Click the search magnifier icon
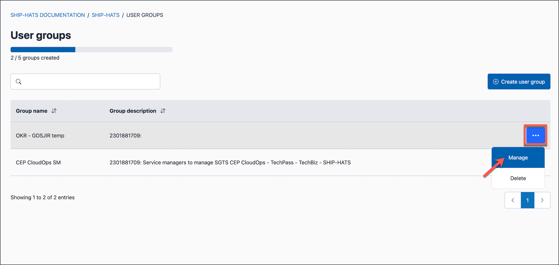 [x=19, y=82]
